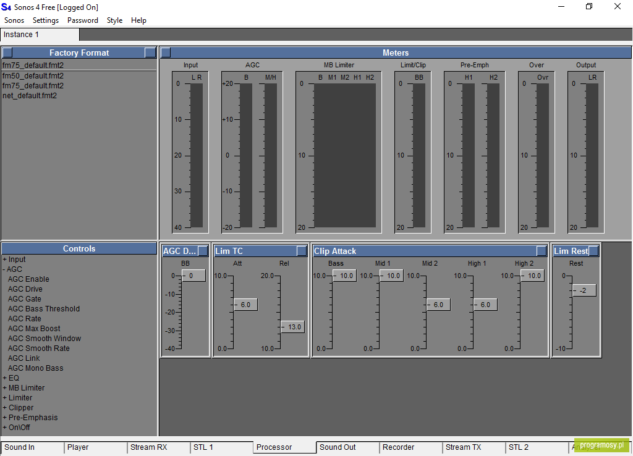Click the square button on the Lim TC panel
The width and height of the screenshot is (633, 456).
point(302,251)
